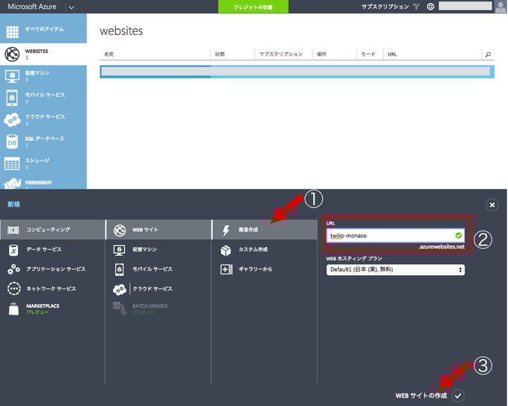Click the Microsoft Azure logo text
This screenshot has height=406, width=508.
pyautogui.click(x=32, y=7)
